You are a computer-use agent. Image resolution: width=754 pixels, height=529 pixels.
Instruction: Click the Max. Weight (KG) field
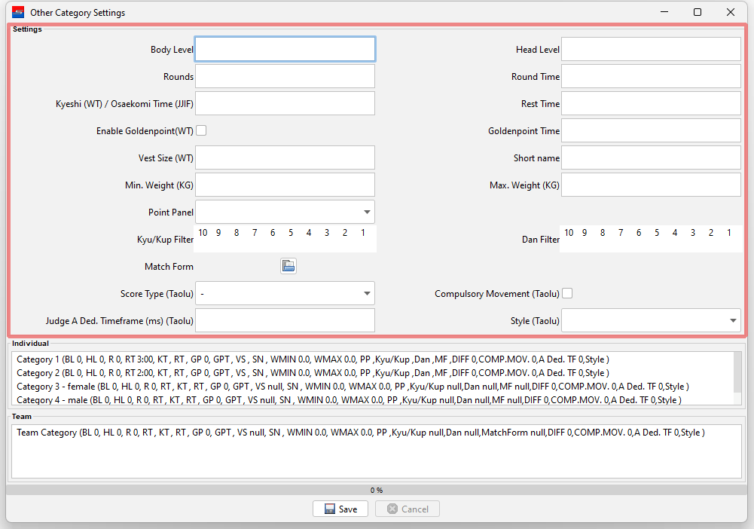pos(651,185)
